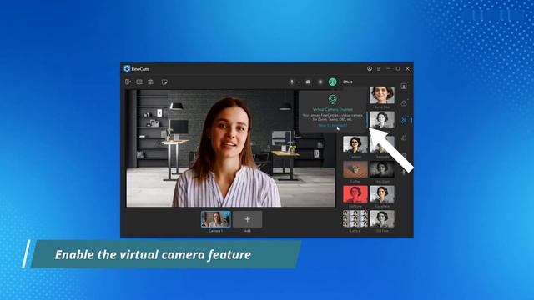Click the Add scene plus button
This screenshot has height=300, width=534.
pyautogui.click(x=248, y=219)
